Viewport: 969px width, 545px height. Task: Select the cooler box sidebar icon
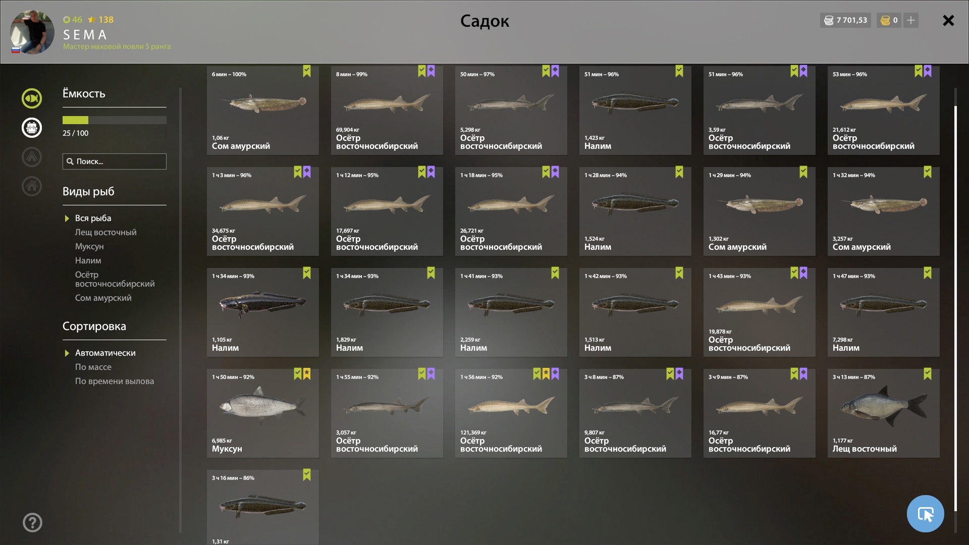point(32,128)
